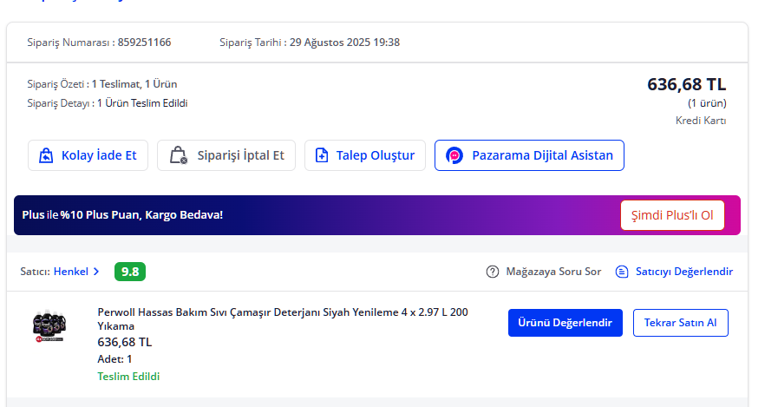Open the Henkel seller link
778x407 pixels.
(71, 272)
